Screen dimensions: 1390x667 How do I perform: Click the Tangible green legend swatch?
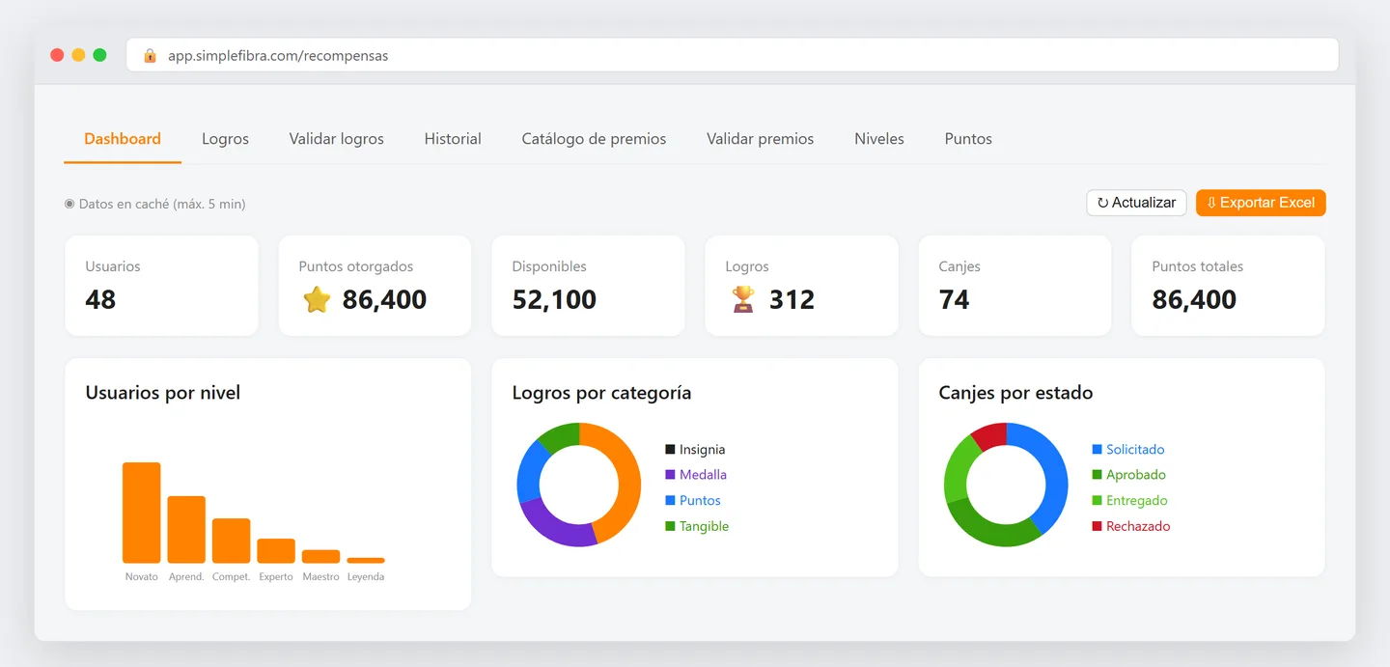point(670,526)
